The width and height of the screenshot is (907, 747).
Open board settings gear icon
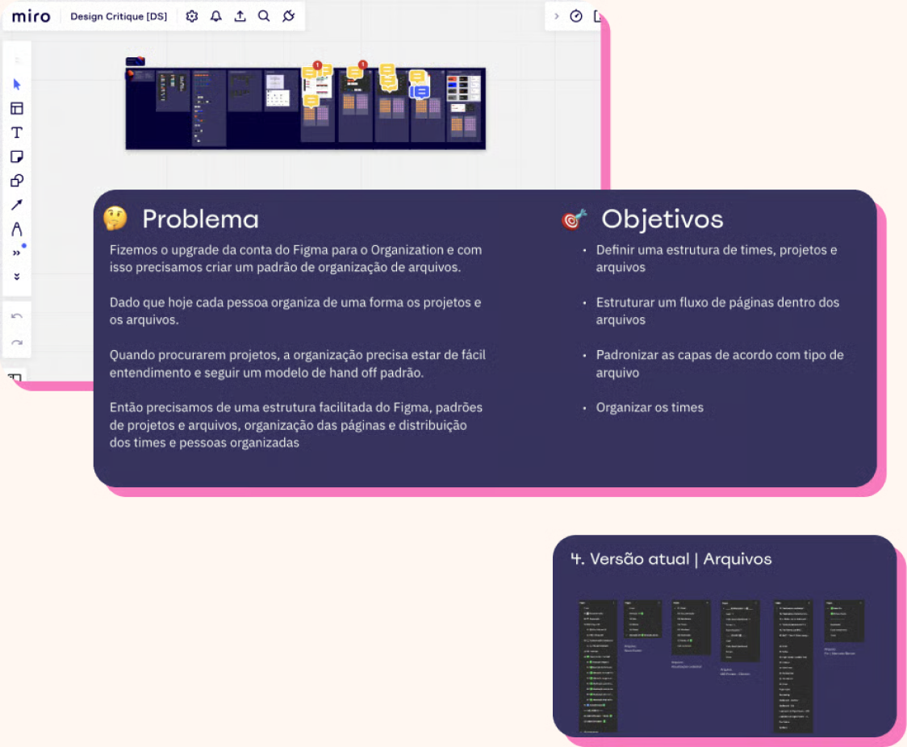[x=192, y=16]
